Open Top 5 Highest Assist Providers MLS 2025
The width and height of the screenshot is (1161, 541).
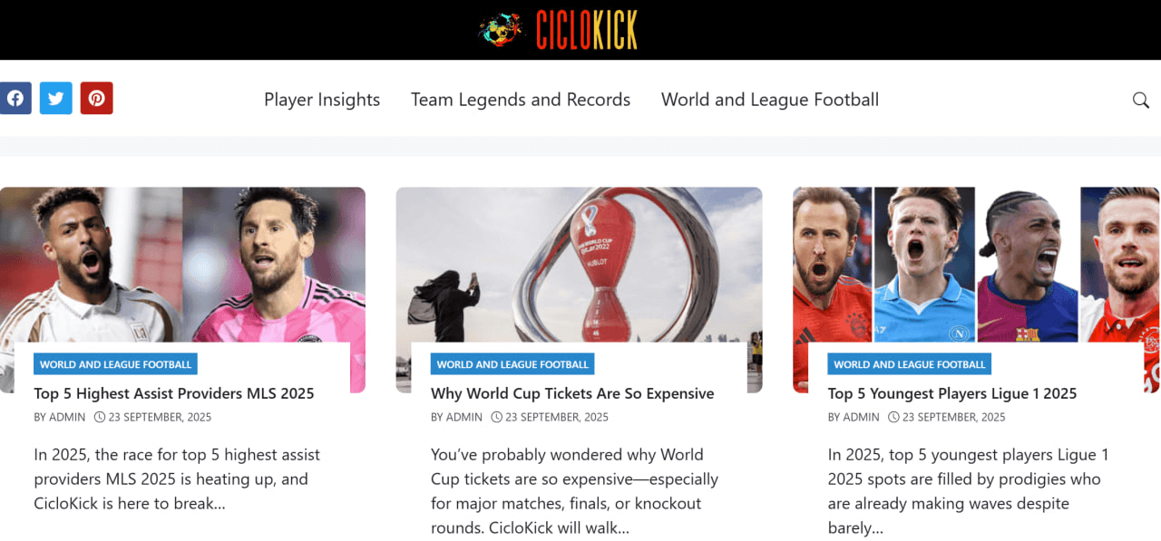(x=174, y=393)
